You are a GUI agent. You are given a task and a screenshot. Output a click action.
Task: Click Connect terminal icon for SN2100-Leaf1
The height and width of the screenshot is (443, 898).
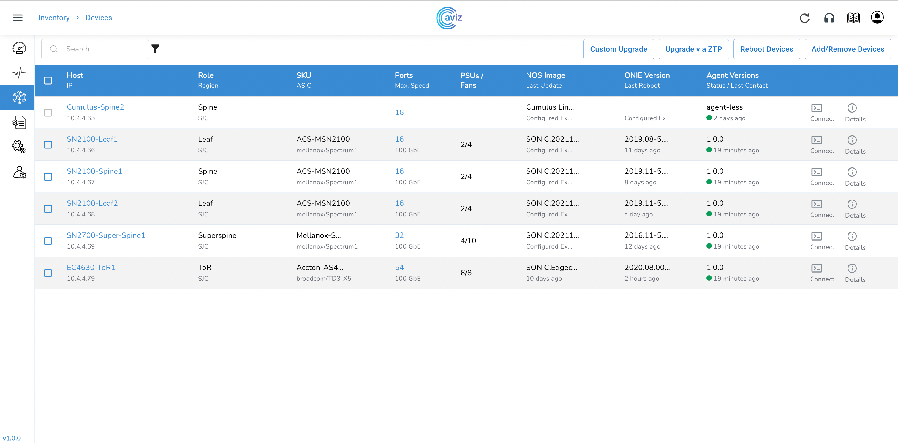coord(816,140)
